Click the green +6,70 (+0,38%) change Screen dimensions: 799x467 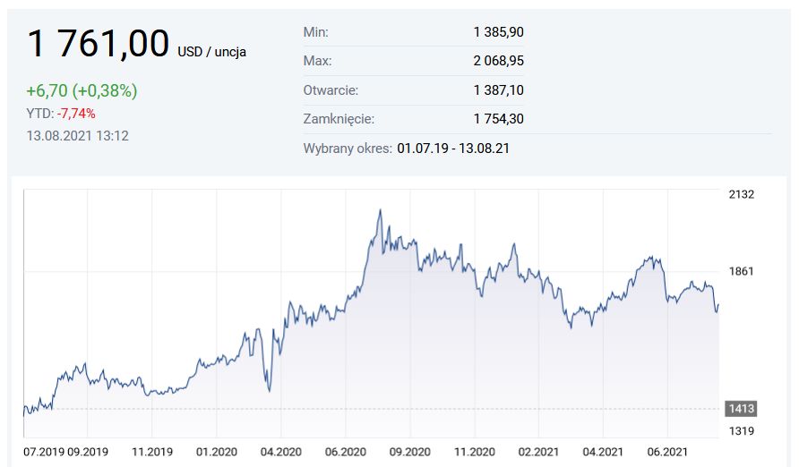tap(82, 91)
